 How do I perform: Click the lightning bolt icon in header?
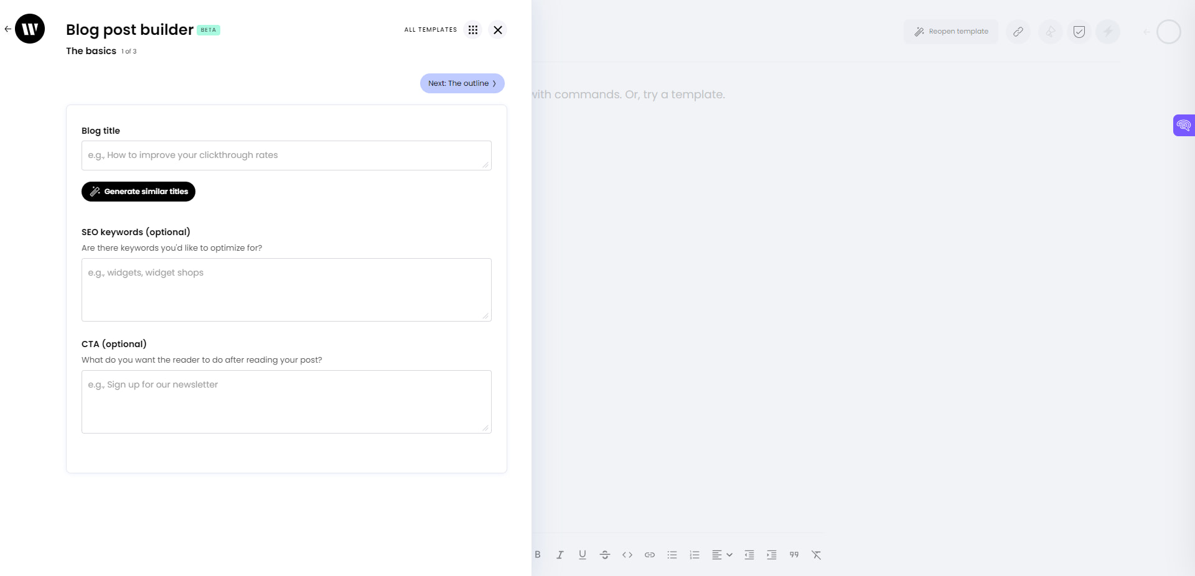[1108, 32]
